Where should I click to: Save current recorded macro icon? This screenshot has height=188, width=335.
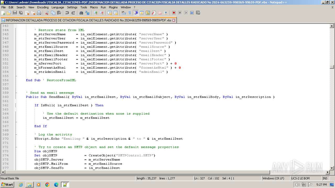(x=198, y=13)
